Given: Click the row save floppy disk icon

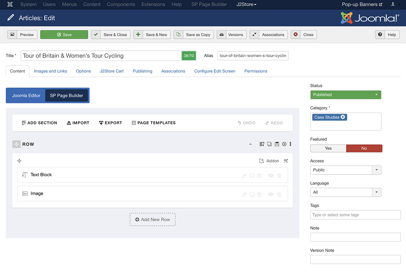Looking at the screenshot, I should coord(277,144).
